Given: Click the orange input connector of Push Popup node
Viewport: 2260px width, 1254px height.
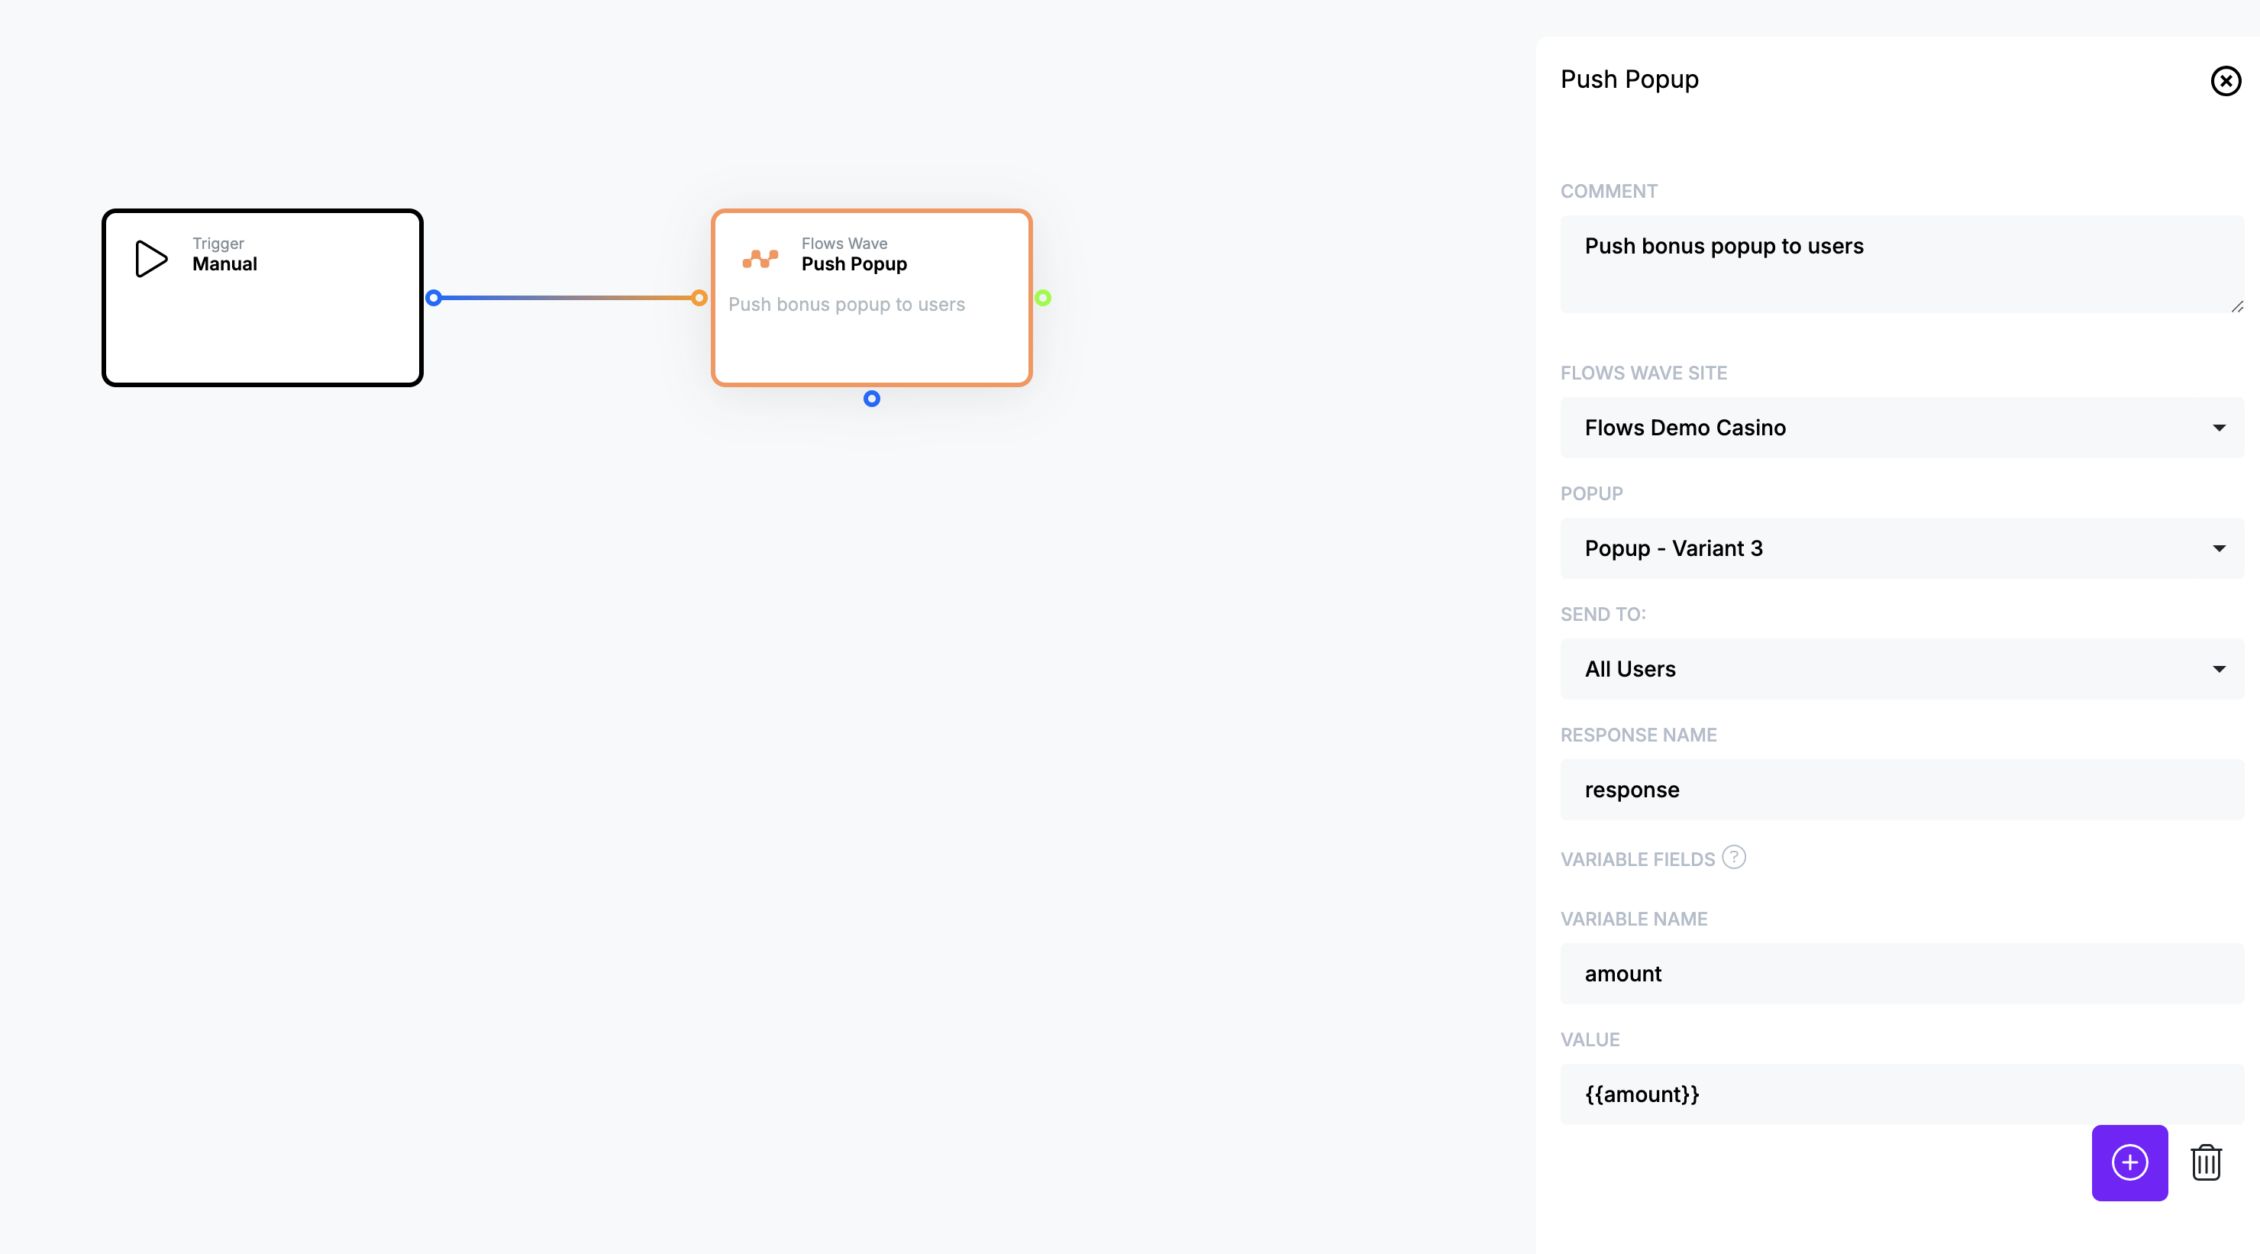Looking at the screenshot, I should point(699,299).
